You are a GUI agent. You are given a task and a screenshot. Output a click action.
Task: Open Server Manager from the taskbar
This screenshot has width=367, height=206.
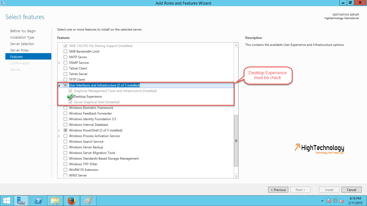21,201
